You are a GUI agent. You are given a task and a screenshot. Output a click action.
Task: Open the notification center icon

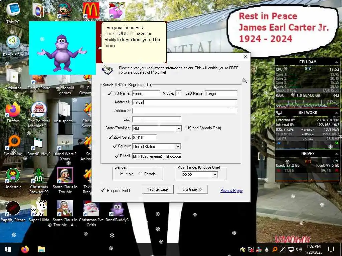coord(331,249)
